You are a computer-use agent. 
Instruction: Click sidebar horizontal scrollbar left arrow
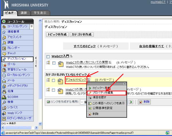pyautogui.click(x=3, y=128)
